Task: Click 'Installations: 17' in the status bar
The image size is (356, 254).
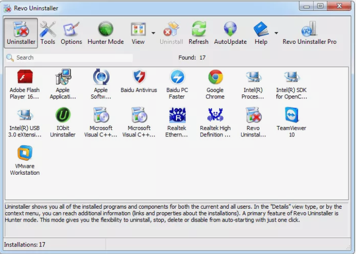Action: pyautogui.click(x=25, y=245)
